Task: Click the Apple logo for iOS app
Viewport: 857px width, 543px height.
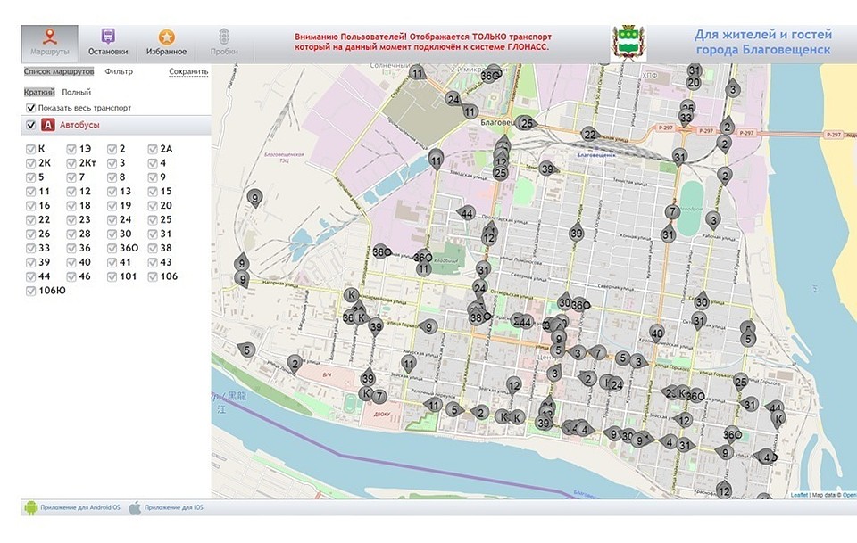Action: tap(135, 508)
